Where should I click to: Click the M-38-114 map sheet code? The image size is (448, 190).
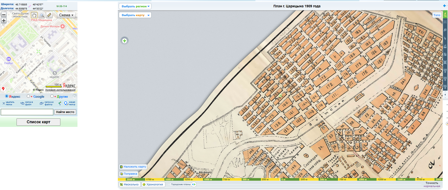pos(62,6)
